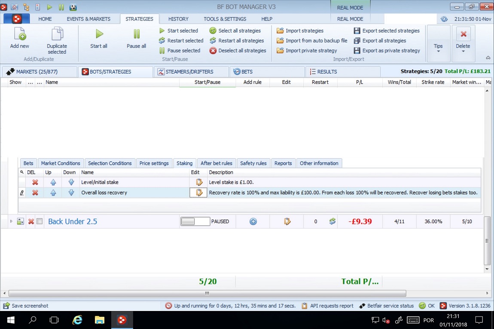Deselect all strategies

[x=238, y=50]
